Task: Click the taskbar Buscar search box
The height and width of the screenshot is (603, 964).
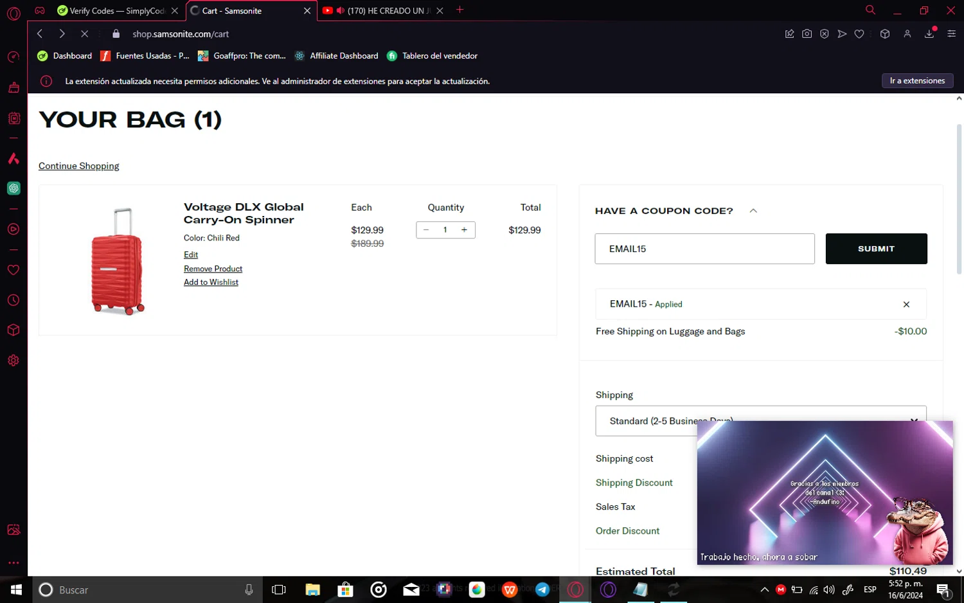Action: coord(147,589)
